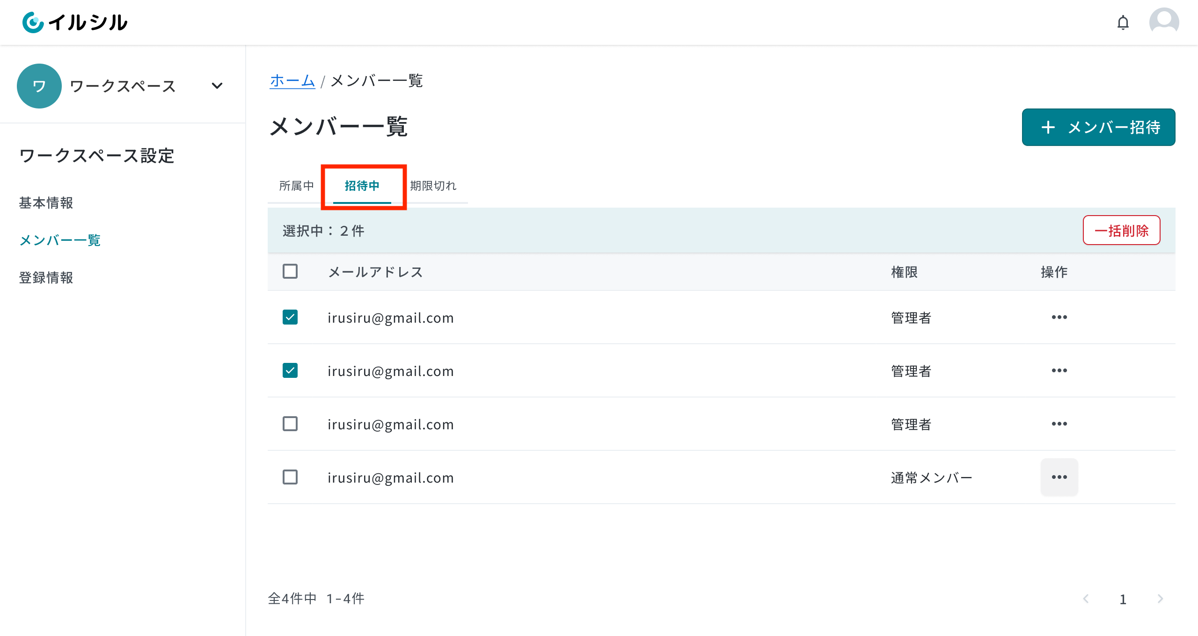
Task: Go to previous page arrow
Action: pyautogui.click(x=1086, y=599)
